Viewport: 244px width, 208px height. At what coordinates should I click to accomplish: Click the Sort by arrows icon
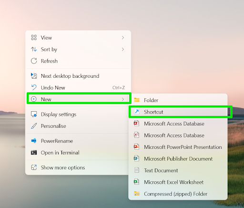click(x=34, y=49)
